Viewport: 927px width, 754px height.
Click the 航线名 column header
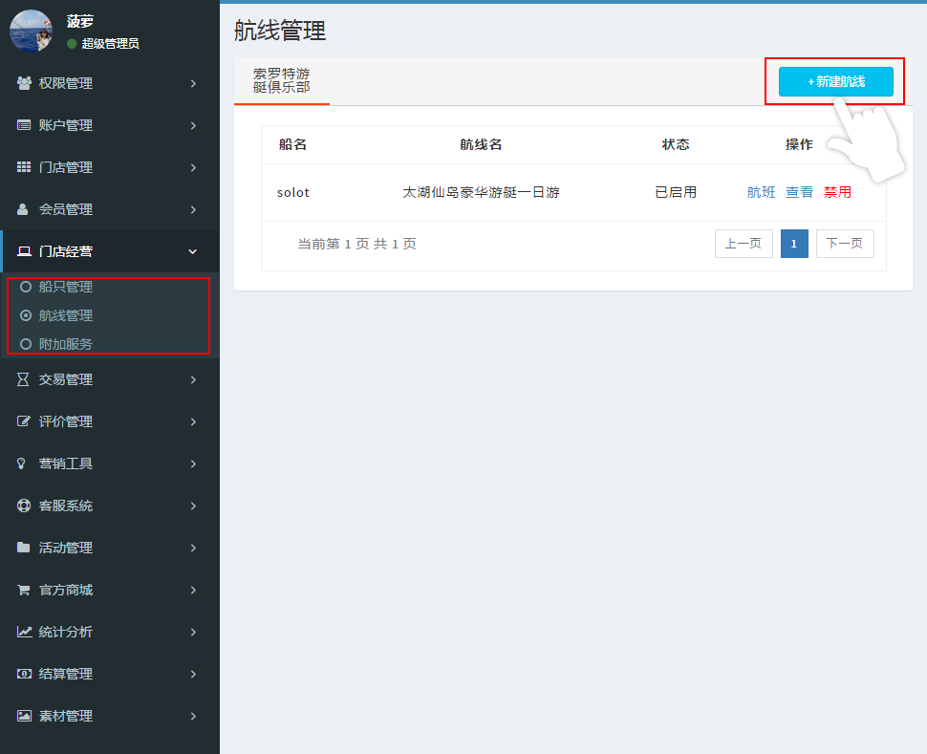481,144
